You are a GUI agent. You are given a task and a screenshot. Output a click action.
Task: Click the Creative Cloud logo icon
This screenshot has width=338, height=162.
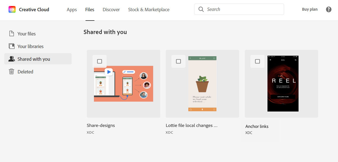coord(12,10)
